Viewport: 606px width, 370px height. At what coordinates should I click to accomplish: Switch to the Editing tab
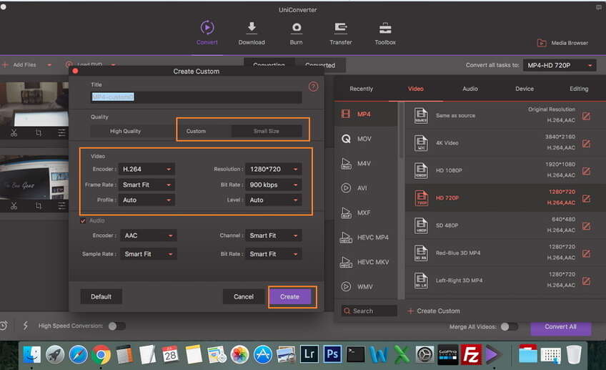click(579, 89)
